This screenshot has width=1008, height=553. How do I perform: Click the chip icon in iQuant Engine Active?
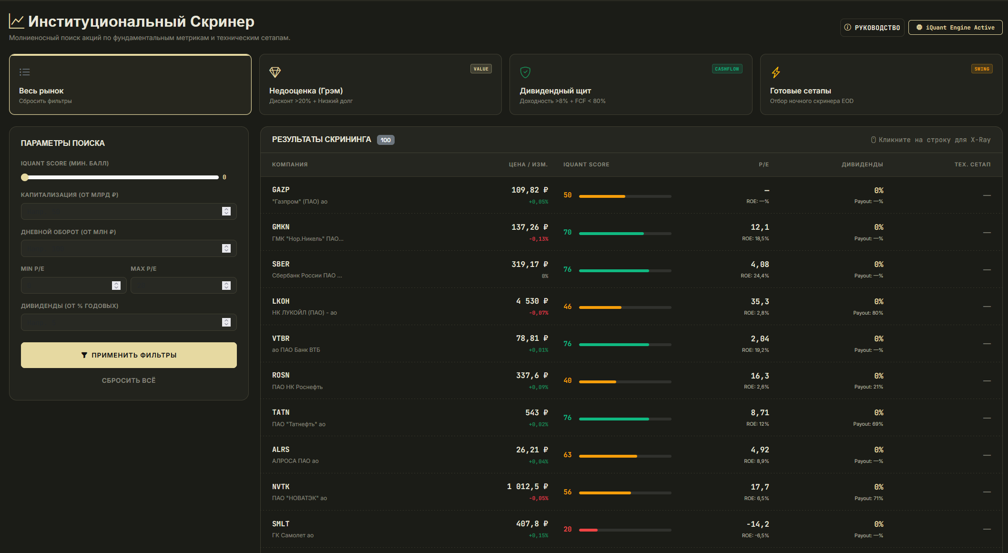tap(919, 27)
